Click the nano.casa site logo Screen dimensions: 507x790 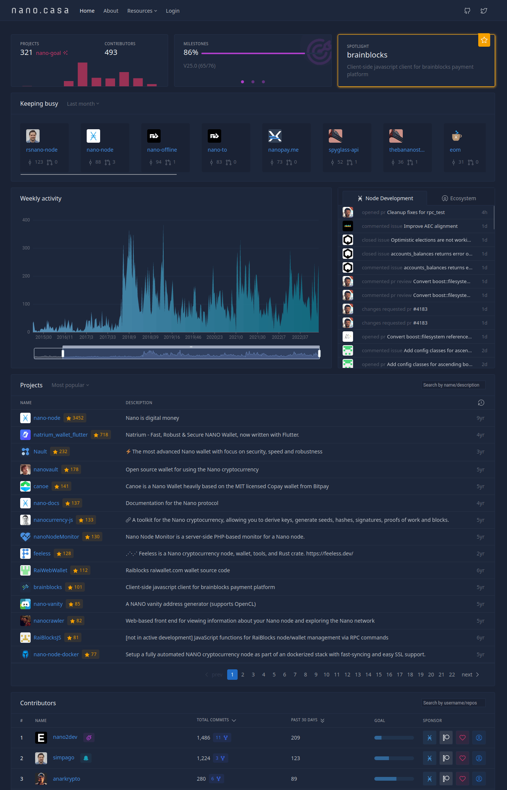(40, 10)
